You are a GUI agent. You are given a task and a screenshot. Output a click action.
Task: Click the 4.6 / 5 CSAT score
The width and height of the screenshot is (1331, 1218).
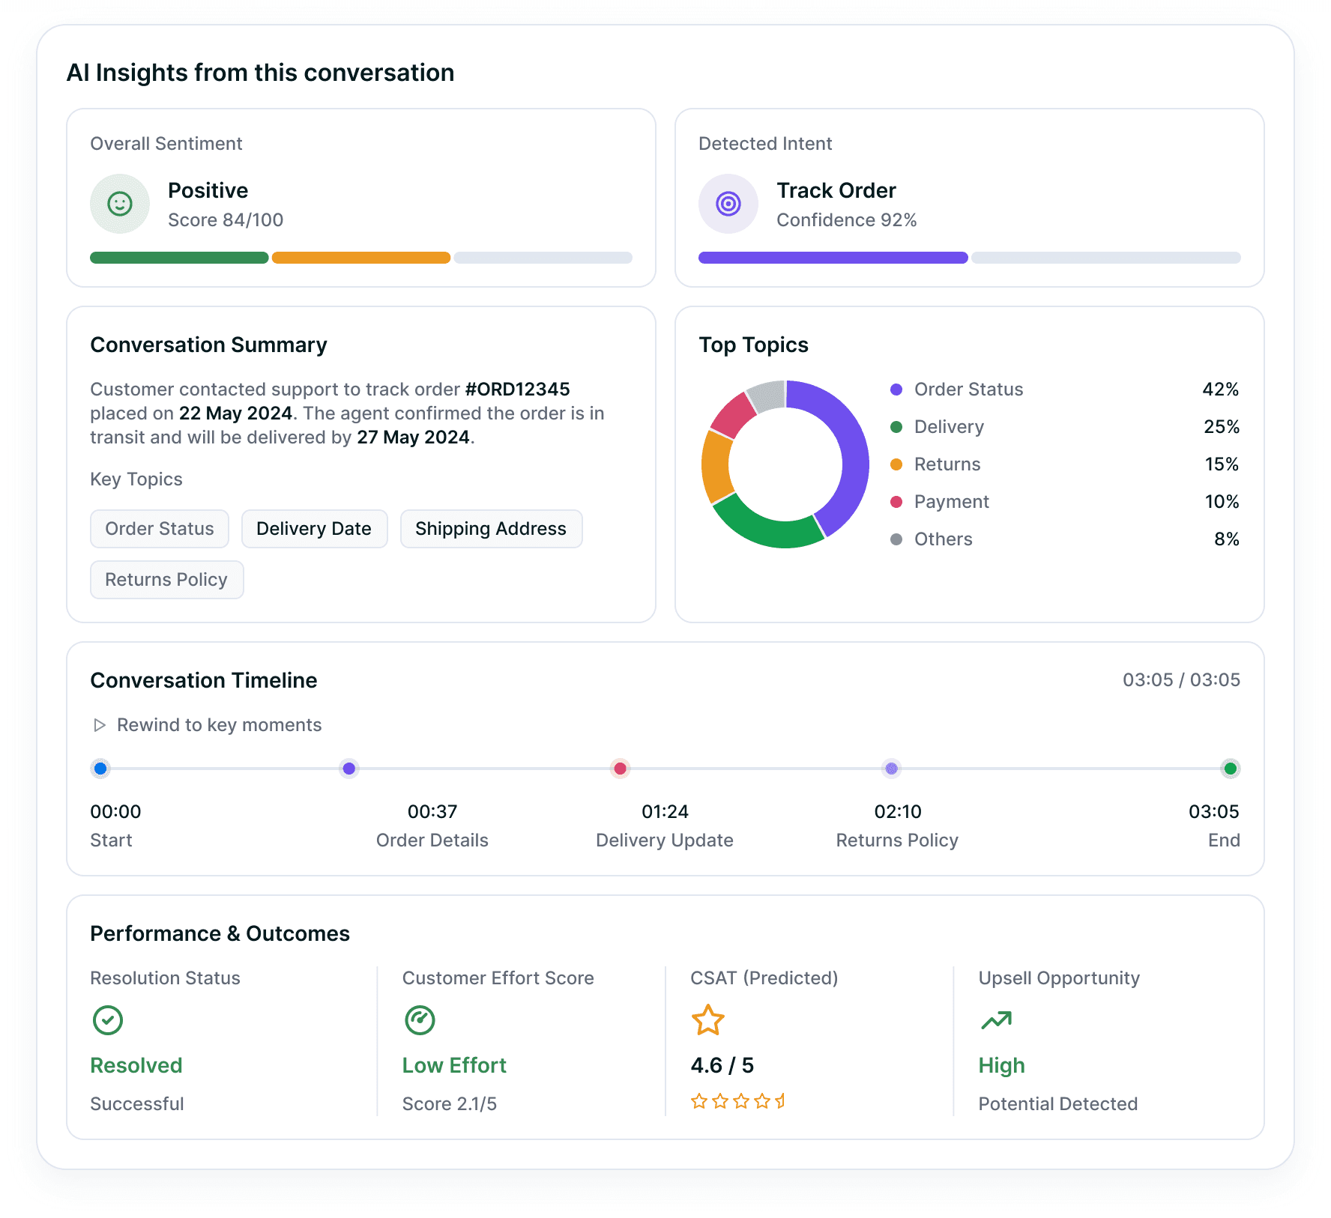click(x=722, y=1065)
